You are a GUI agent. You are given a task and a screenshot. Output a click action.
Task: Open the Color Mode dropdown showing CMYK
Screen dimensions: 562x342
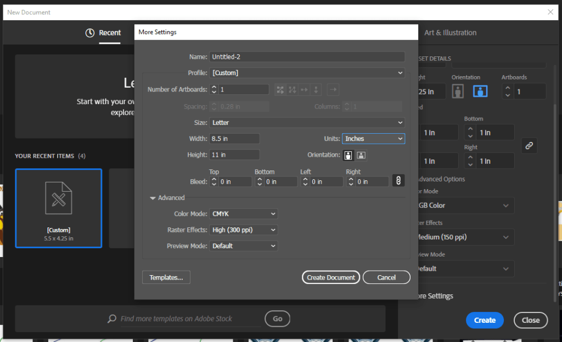pos(243,214)
